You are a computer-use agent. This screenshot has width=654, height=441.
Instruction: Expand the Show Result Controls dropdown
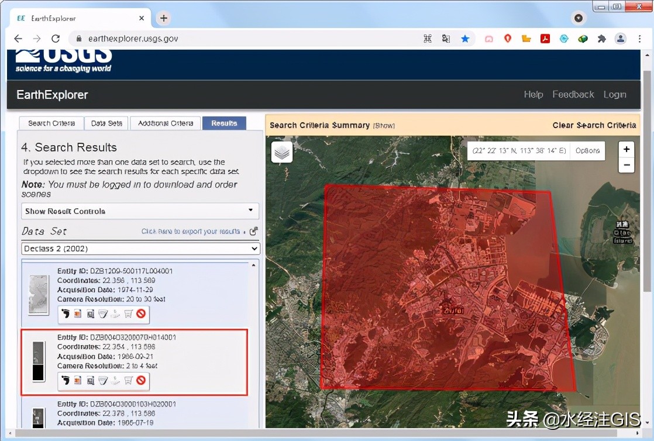click(x=140, y=211)
